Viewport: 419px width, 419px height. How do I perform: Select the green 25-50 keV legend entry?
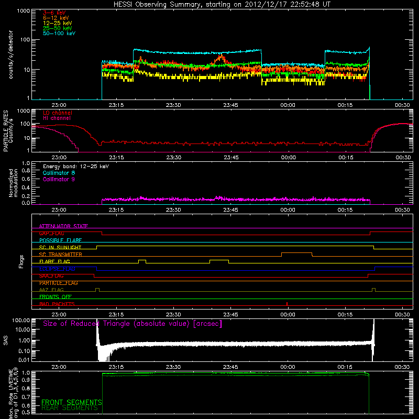[x=58, y=28]
